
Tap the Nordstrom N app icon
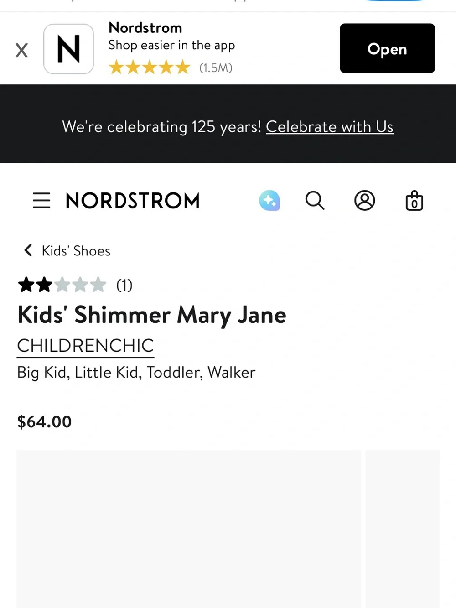(x=68, y=49)
